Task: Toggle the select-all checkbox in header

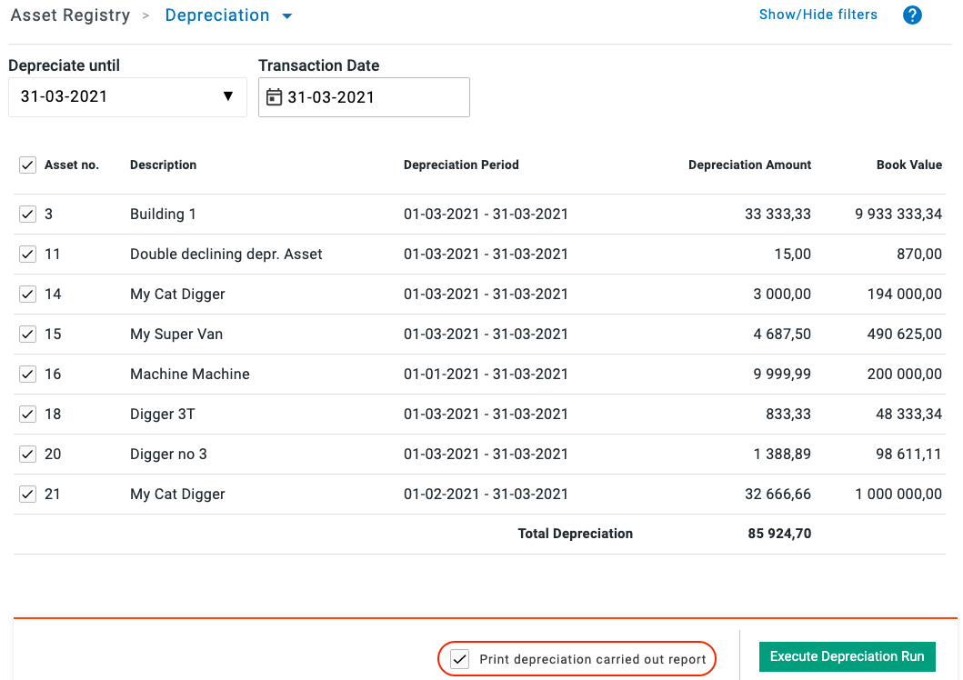Action: tap(27, 165)
